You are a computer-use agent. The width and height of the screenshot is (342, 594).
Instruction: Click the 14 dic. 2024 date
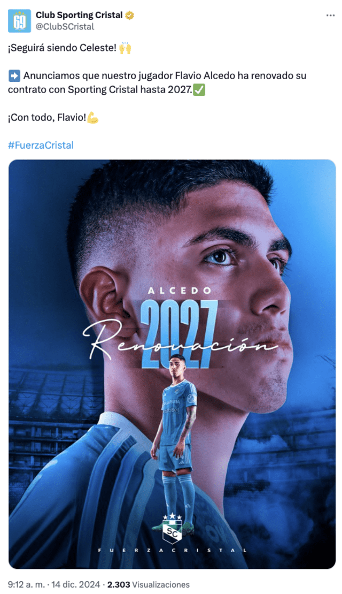(x=76, y=584)
